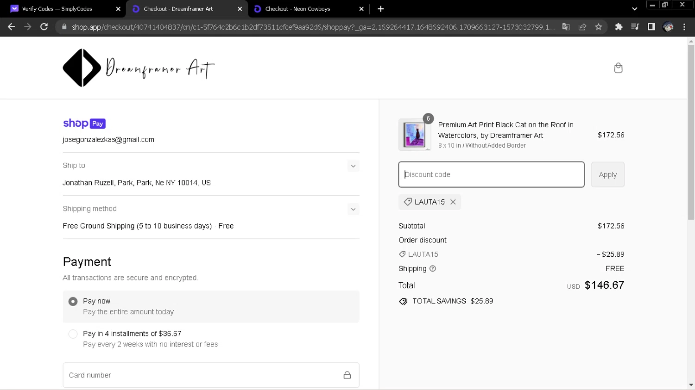The width and height of the screenshot is (695, 390).
Task: Click the share page icon
Action: point(582,27)
